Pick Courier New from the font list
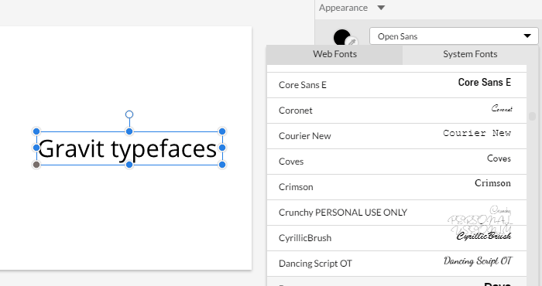The width and height of the screenshot is (542, 286). pos(396,136)
